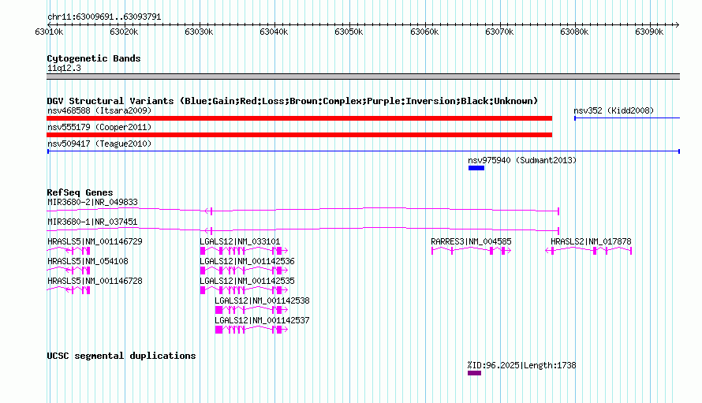Click the LGALS12 NM_001142537 transcript glyph
This screenshot has height=403, width=702.
click(252, 330)
